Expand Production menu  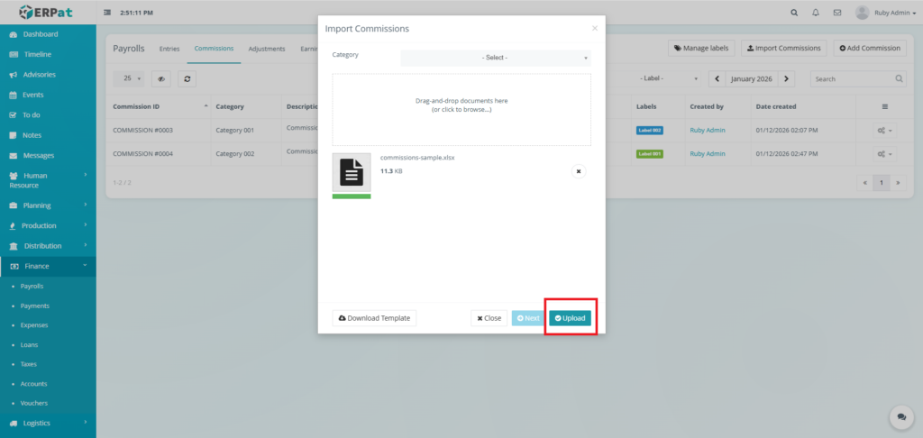pyautogui.click(x=48, y=225)
